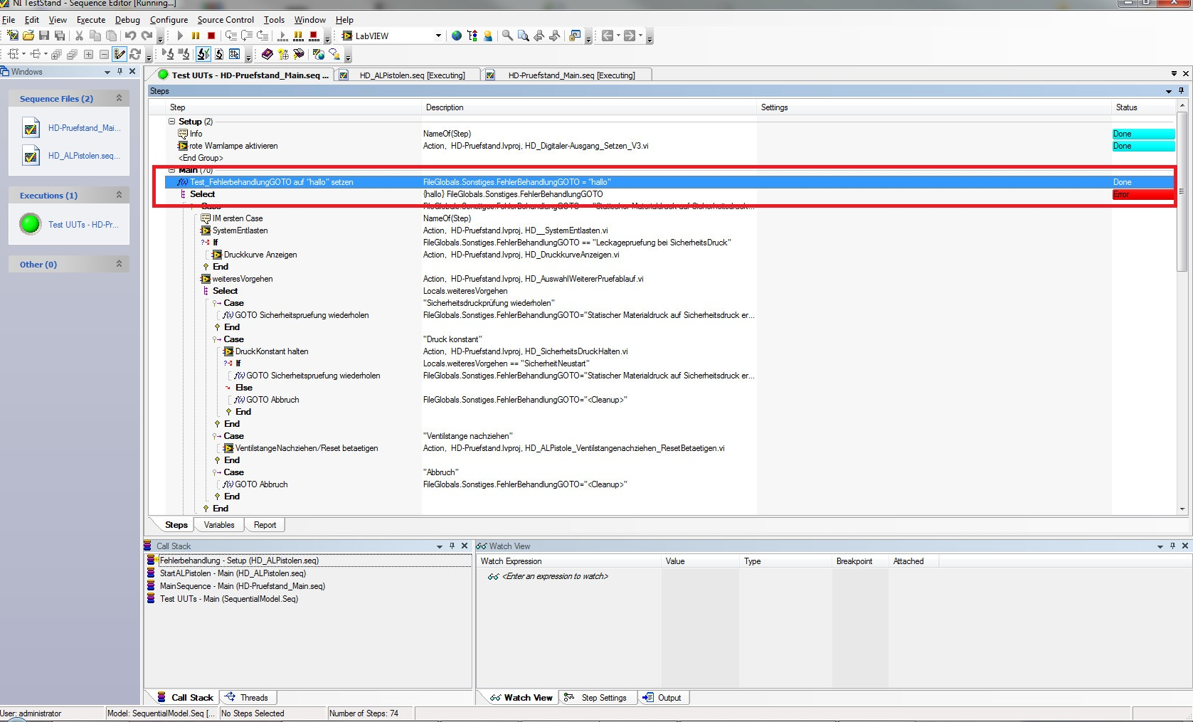1193x722 pixels.
Task: Click the red Terminate execution button
Action: tap(211, 36)
